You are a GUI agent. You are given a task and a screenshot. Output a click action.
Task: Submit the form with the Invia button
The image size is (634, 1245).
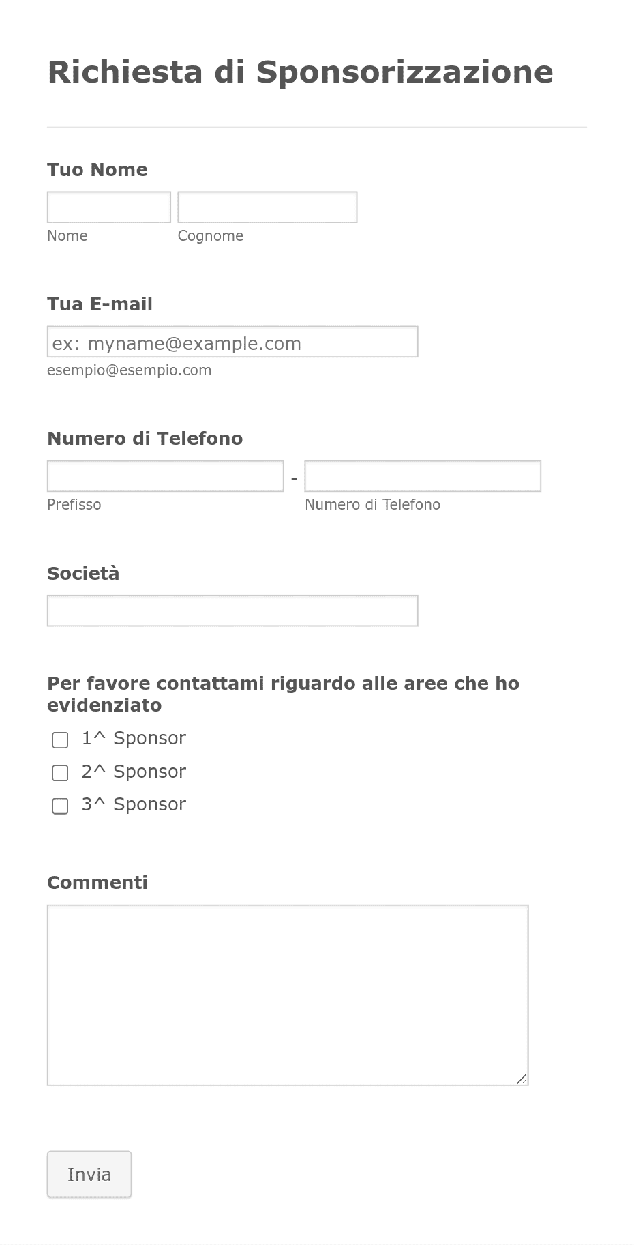pyautogui.click(x=89, y=1174)
